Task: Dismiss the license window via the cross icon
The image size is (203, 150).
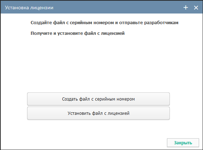Action: tap(196, 7)
